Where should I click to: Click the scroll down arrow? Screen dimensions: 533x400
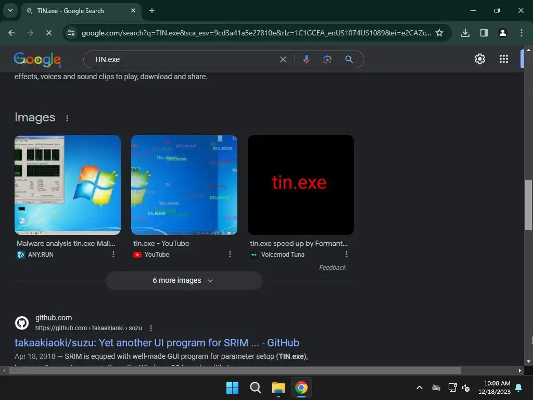528,361
